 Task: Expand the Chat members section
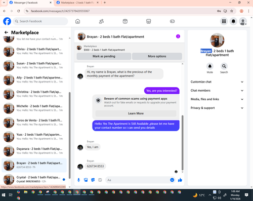[x=217, y=91]
